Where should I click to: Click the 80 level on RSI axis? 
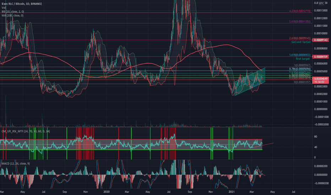coord(316,136)
